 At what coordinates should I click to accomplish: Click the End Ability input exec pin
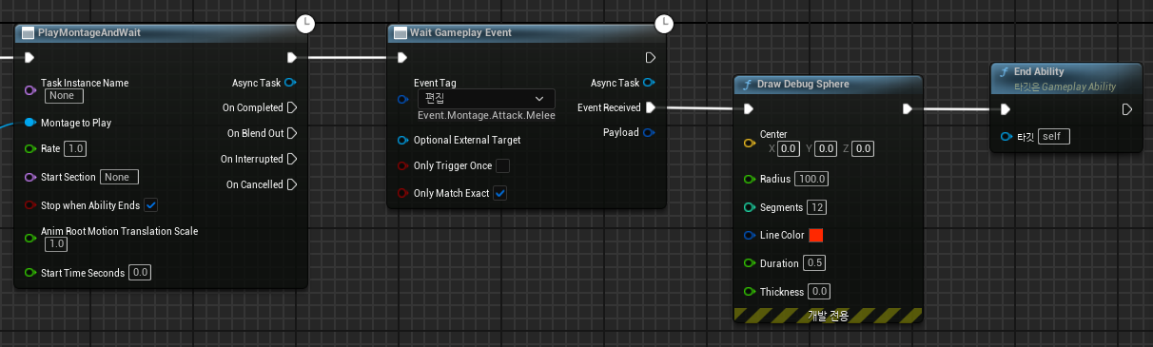[x=1006, y=109]
